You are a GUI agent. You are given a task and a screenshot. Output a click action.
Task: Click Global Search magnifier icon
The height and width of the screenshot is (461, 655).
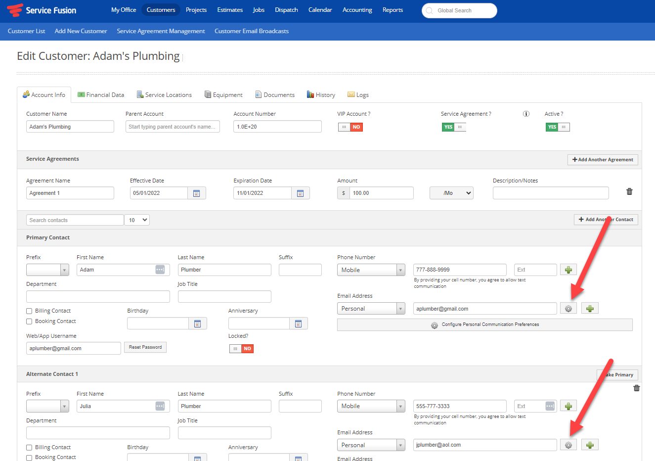click(x=429, y=10)
